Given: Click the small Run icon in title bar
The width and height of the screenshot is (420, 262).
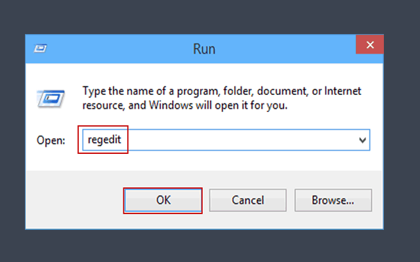Looking at the screenshot, I should click(39, 48).
